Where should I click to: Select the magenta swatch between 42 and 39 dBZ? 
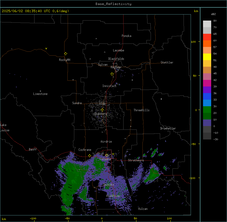[207, 83]
